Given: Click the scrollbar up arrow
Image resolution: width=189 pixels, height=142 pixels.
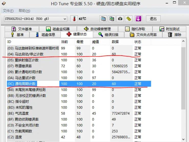Looking at the screenshot, I should pos(183,41).
